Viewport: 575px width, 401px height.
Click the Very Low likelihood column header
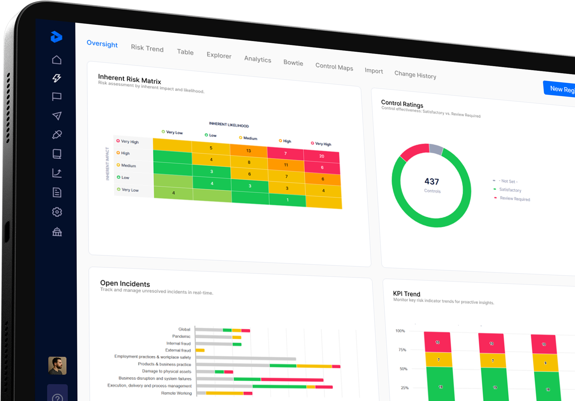click(x=172, y=132)
